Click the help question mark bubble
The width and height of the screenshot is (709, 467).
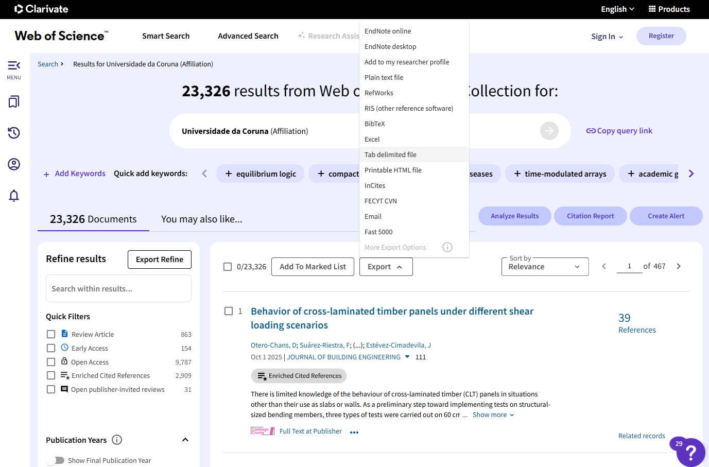pos(690,453)
